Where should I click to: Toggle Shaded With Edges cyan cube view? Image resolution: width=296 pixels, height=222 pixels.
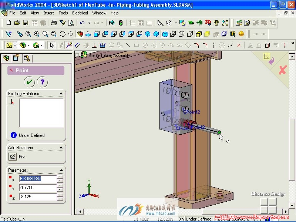(165, 34)
